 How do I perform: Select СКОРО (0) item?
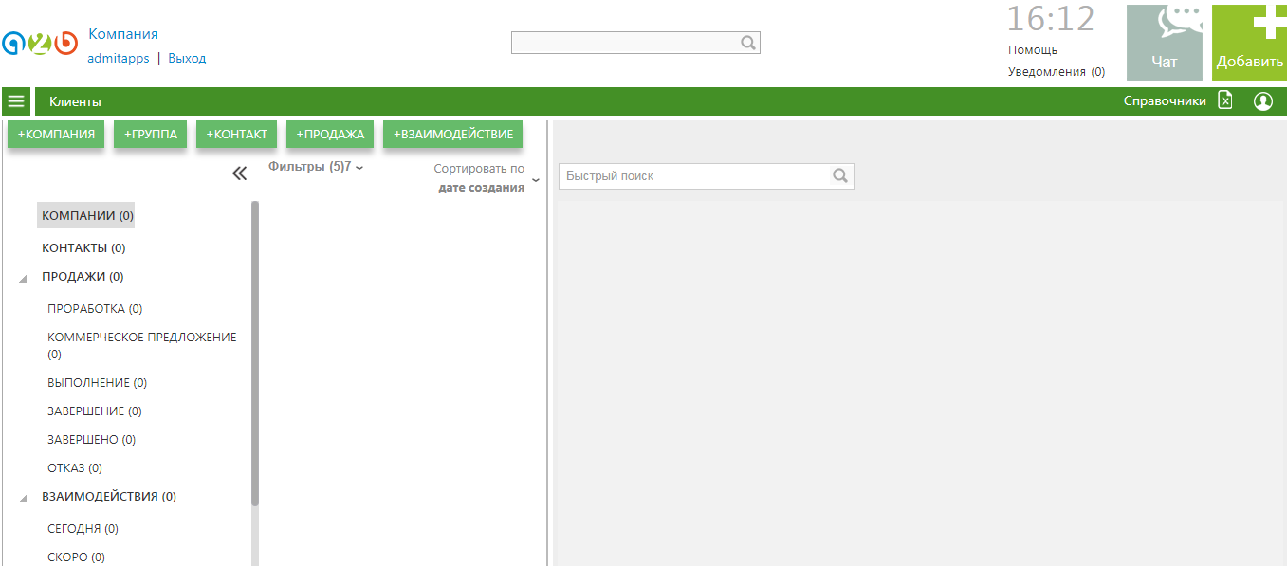point(76,557)
